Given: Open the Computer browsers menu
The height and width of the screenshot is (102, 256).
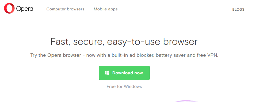Looking at the screenshot, I should click(65, 9).
